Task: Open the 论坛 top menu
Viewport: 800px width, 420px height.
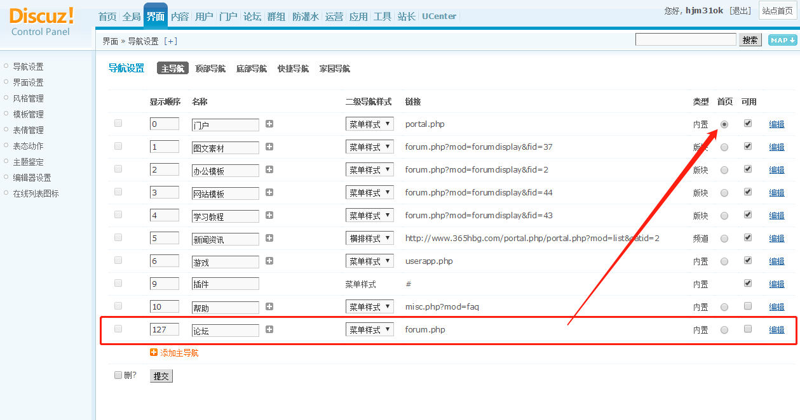Action: pyautogui.click(x=252, y=16)
